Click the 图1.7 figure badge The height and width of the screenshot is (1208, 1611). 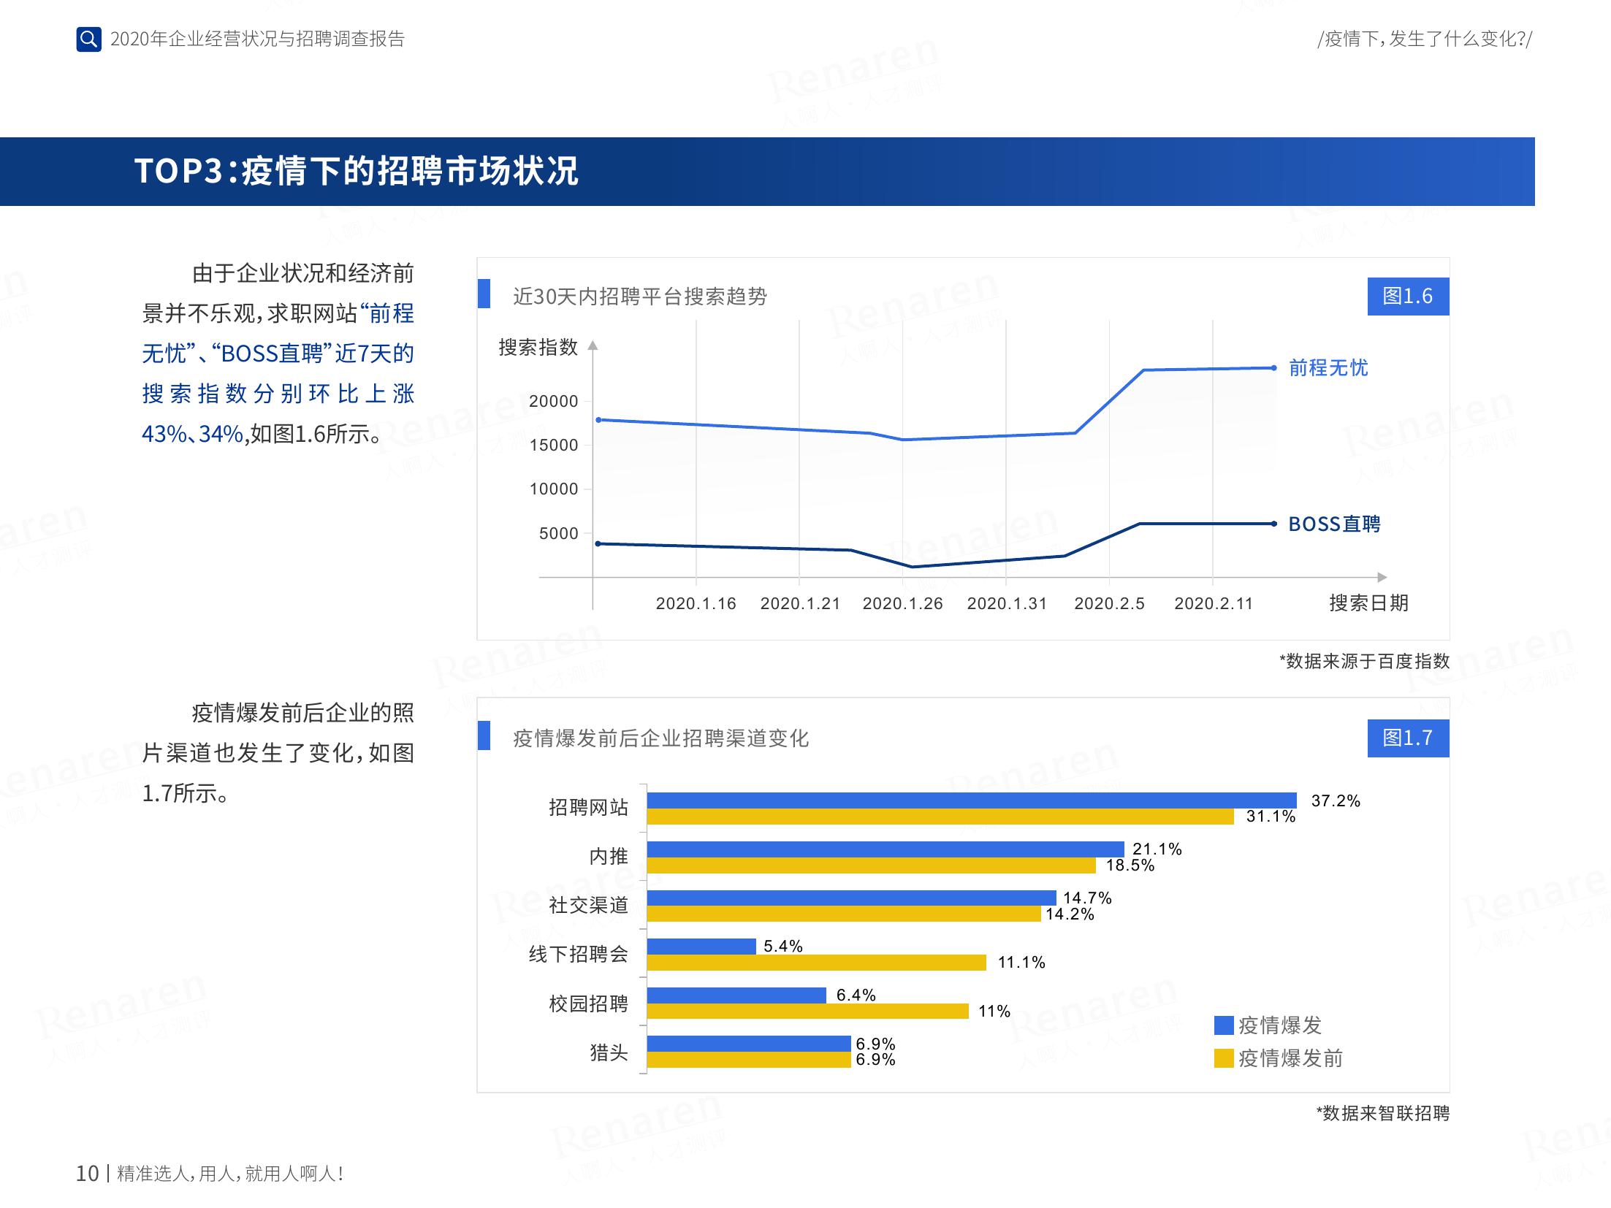coord(1407,738)
